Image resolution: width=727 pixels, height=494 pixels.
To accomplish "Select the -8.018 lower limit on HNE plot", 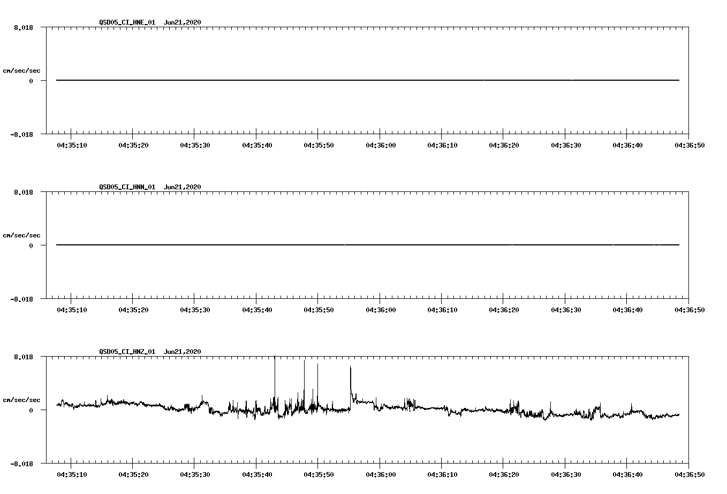I will 21,135.
